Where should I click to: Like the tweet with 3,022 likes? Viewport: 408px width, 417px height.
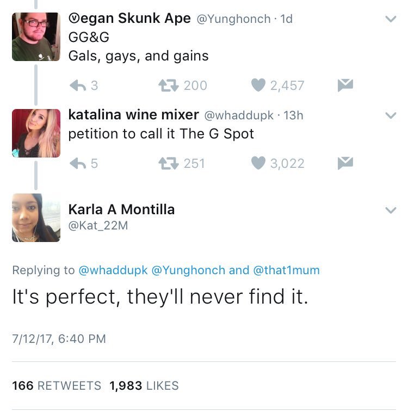pos(259,163)
